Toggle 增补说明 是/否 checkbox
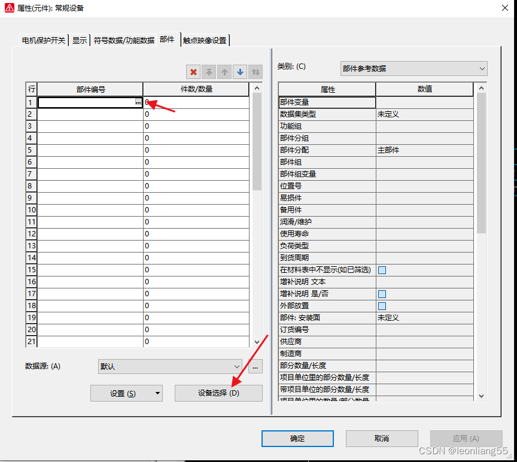This screenshot has width=517, height=462. coord(382,294)
